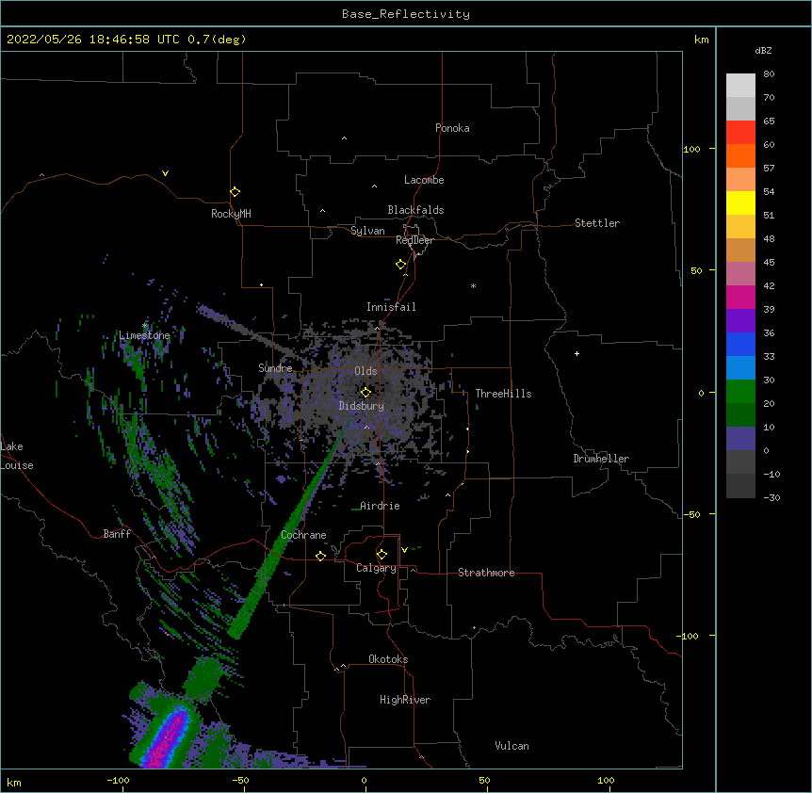The height and width of the screenshot is (793, 812).
Task: Click yellow station marker south of RedDeer
Action: pyautogui.click(x=400, y=265)
